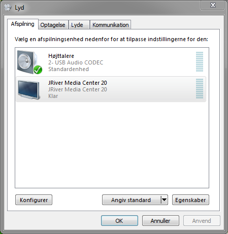Select the Afspilning tab

(23, 24)
